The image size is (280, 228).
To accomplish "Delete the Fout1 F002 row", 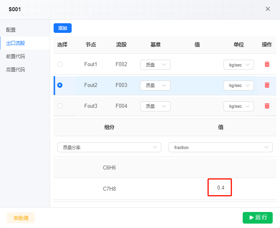I will 267,65.
